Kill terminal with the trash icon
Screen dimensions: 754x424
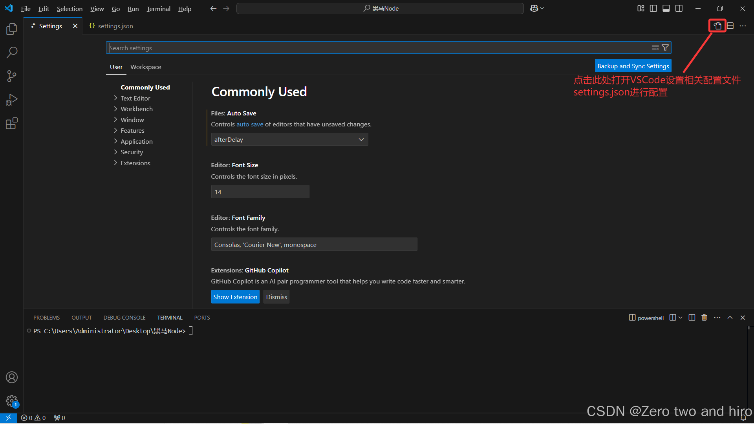click(x=704, y=318)
